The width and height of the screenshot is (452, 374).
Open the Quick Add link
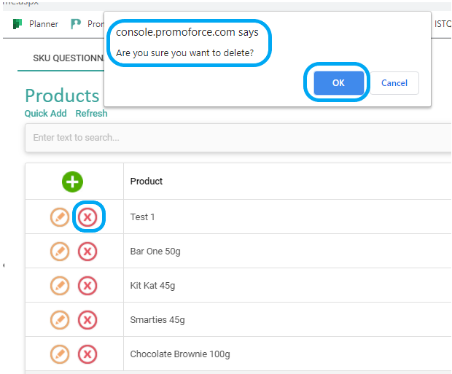point(45,113)
